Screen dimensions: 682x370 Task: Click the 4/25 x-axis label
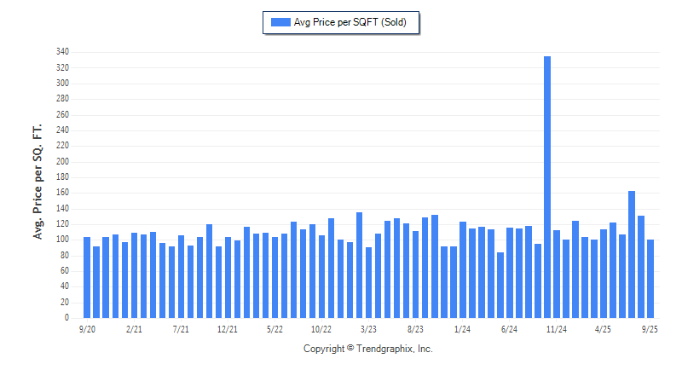[603, 328]
